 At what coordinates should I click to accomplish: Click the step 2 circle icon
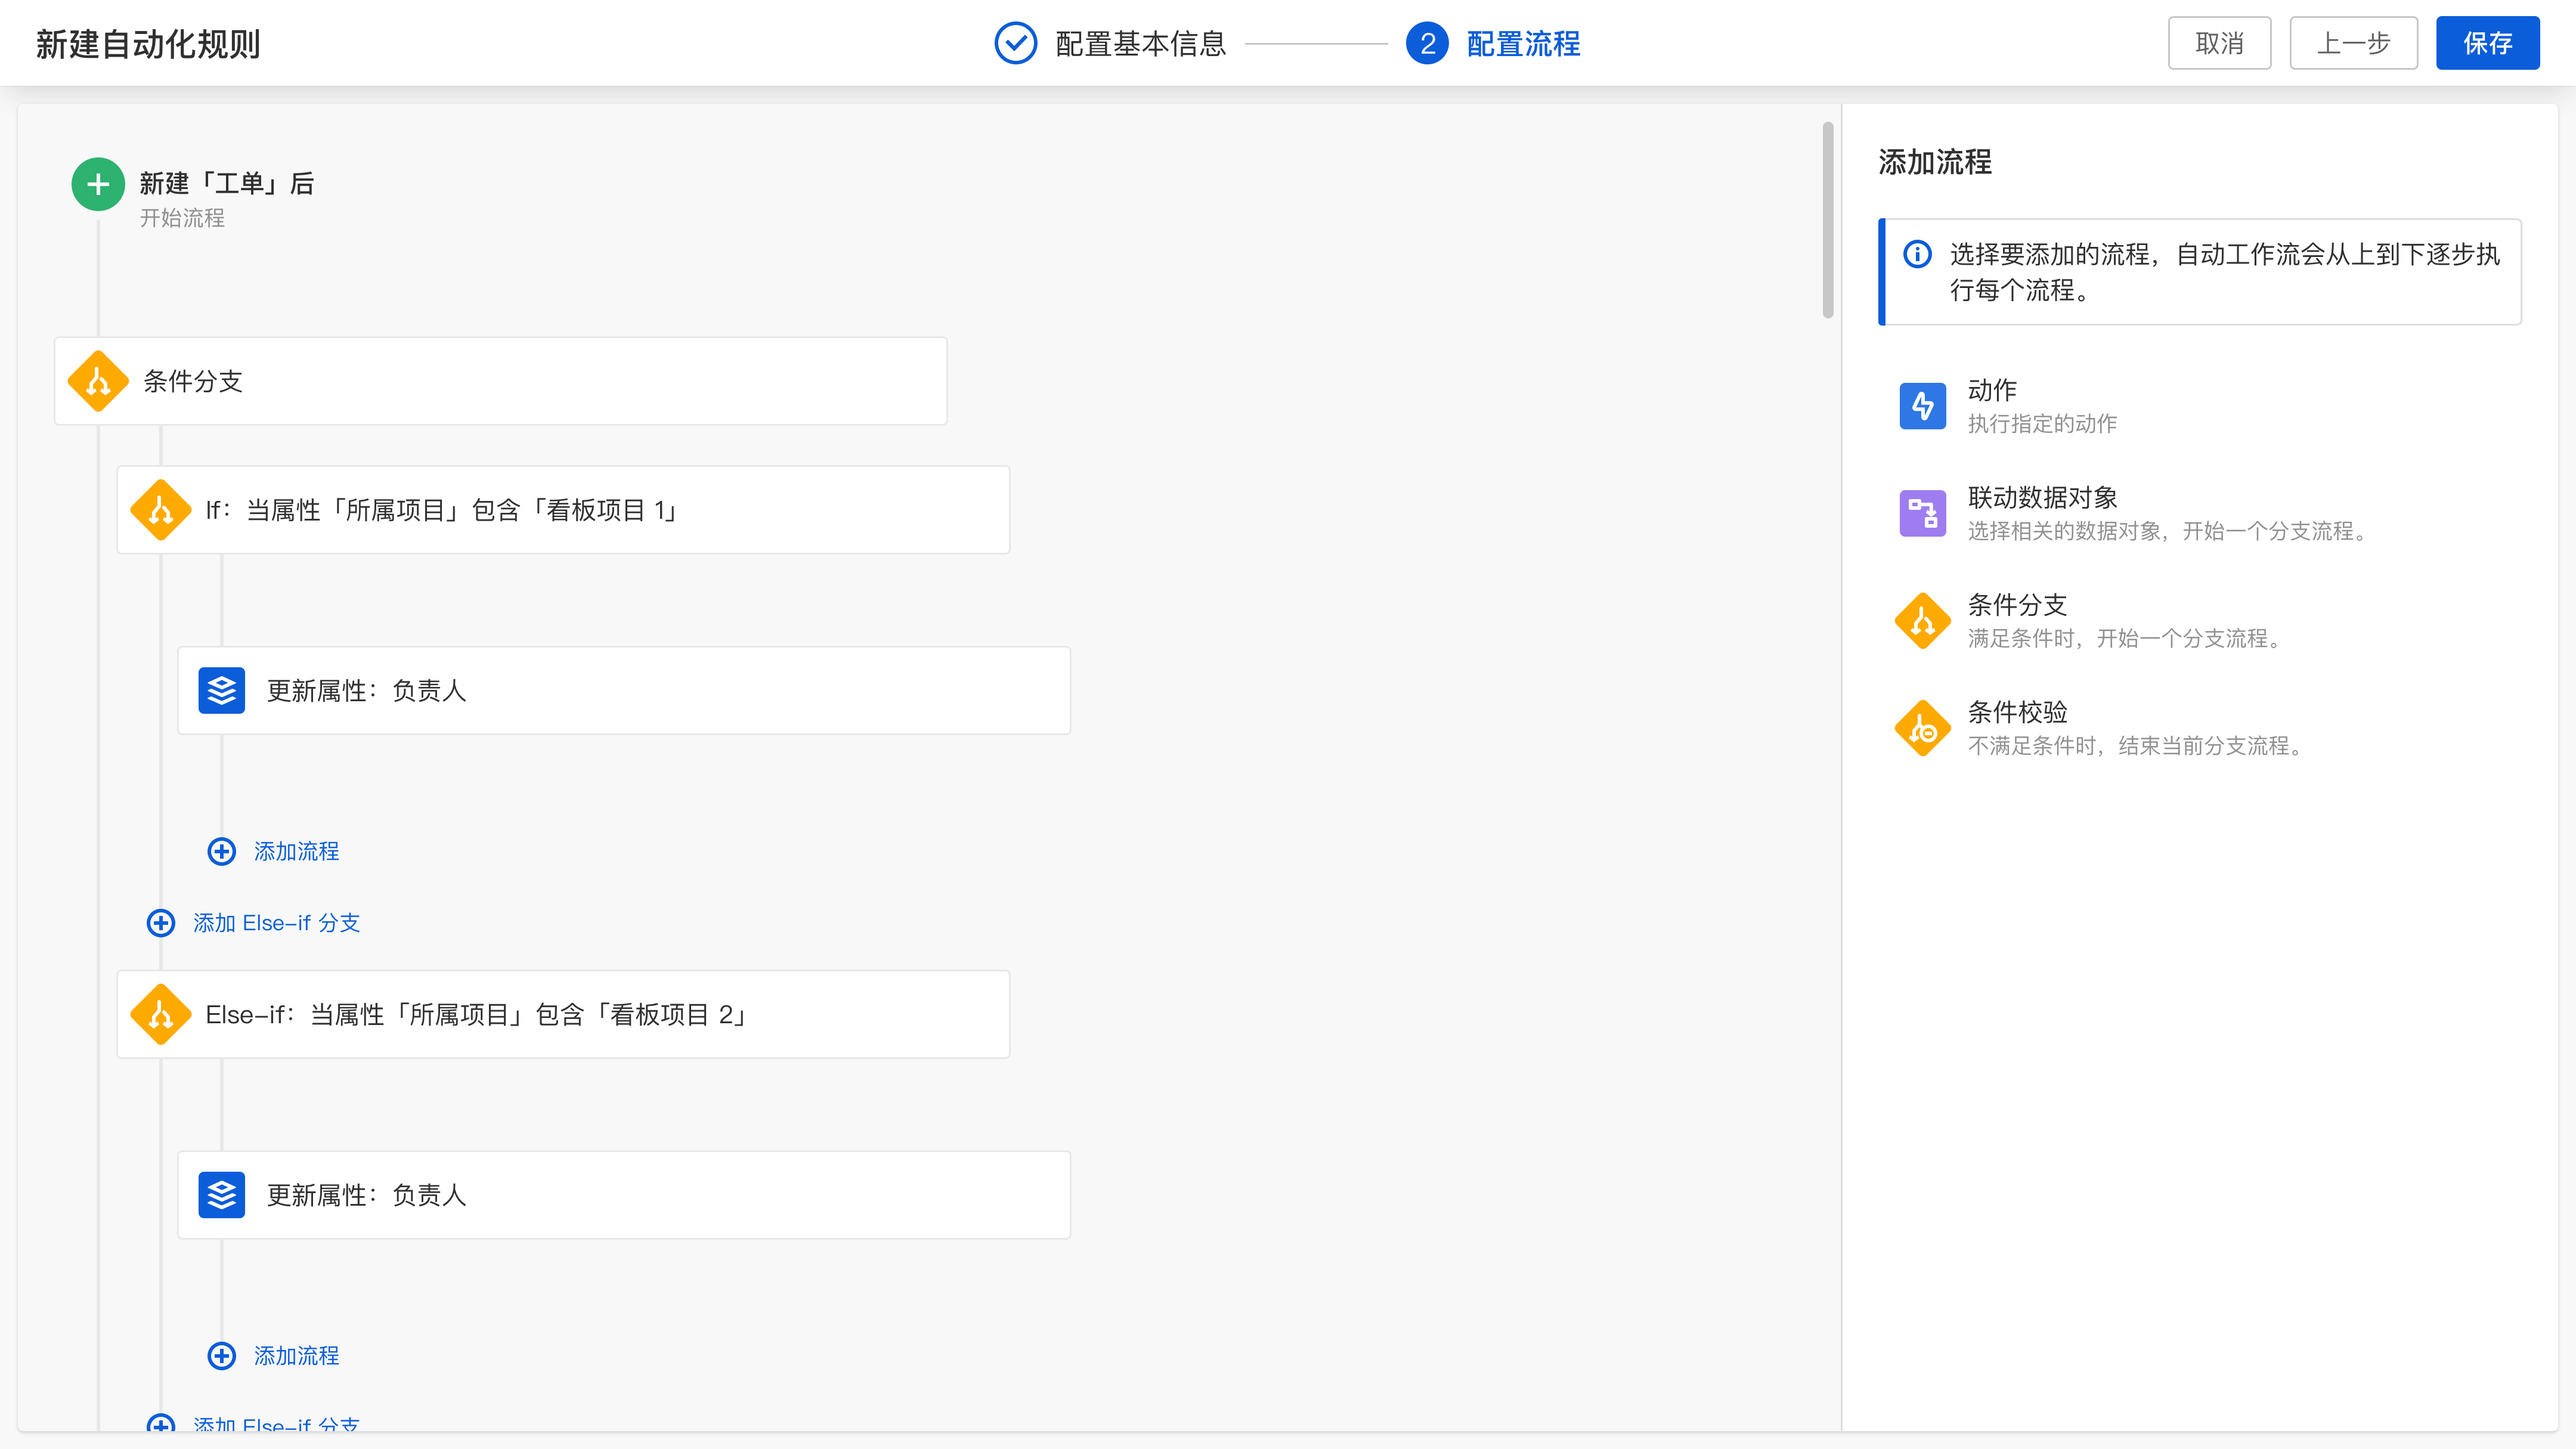1427,43
